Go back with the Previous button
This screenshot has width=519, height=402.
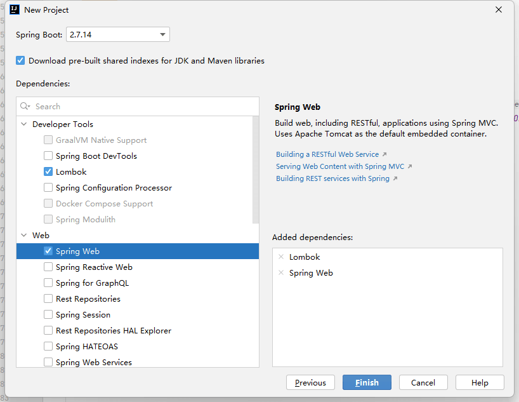coord(310,383)
